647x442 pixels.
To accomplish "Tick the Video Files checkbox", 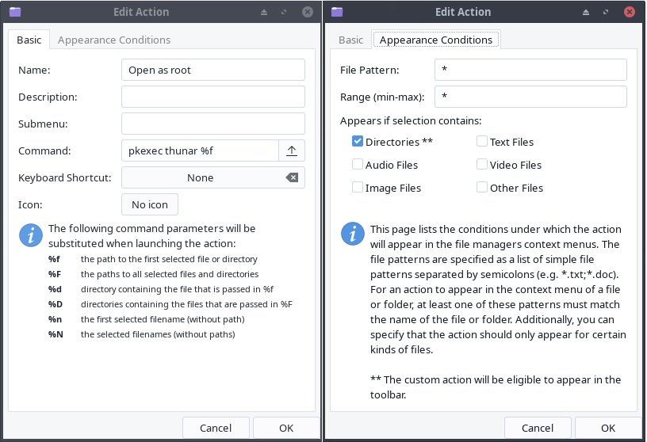I will click(482, 165).
